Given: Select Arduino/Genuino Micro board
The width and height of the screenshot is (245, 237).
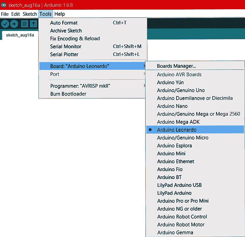Looking at the screenshot, I should coord(195,138).
